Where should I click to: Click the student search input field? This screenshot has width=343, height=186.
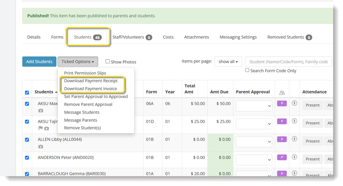pos(289,62)
